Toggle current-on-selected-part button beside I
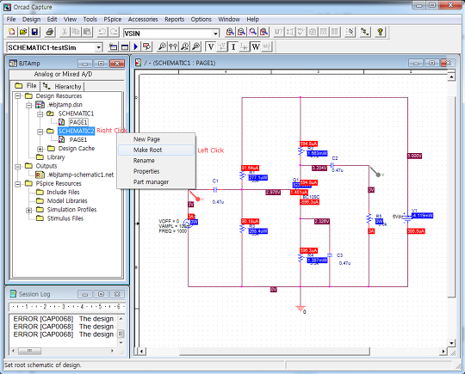This screenshot has height=374, width=465. tap(245, 46)
